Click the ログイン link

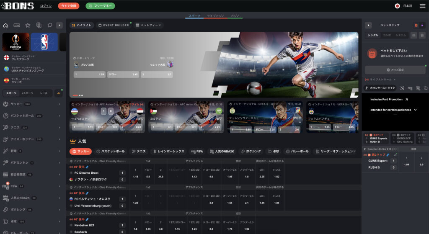[46, 6]
